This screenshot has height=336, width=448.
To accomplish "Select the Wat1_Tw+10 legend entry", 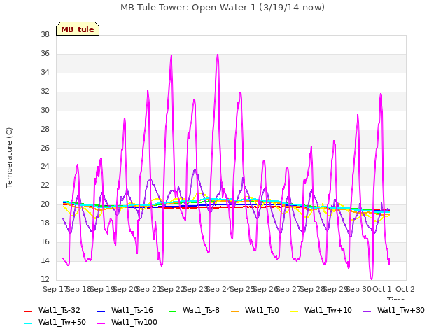I will pos(321,311).
